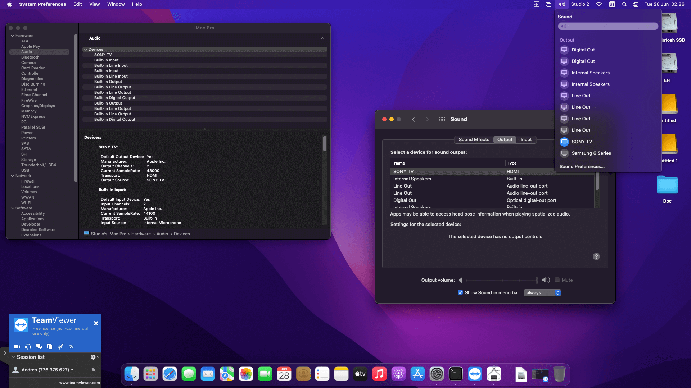
Task: Open the TeamViewer whiteboard brush icon
Action: pyautogui.click(x=60, y=347)
